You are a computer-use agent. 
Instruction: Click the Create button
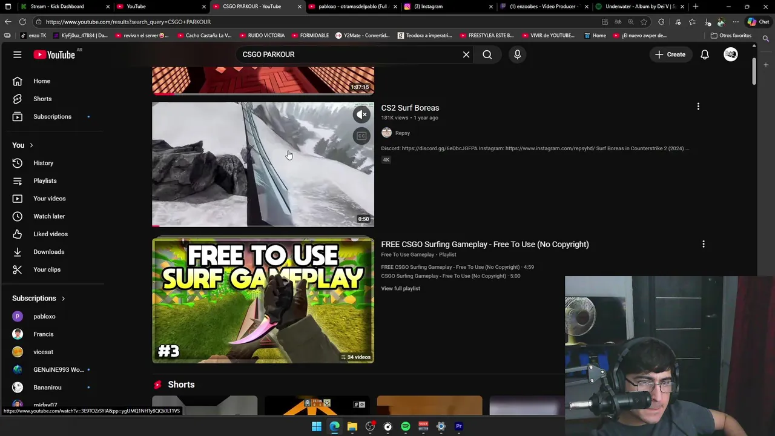[x=670, y=54]
